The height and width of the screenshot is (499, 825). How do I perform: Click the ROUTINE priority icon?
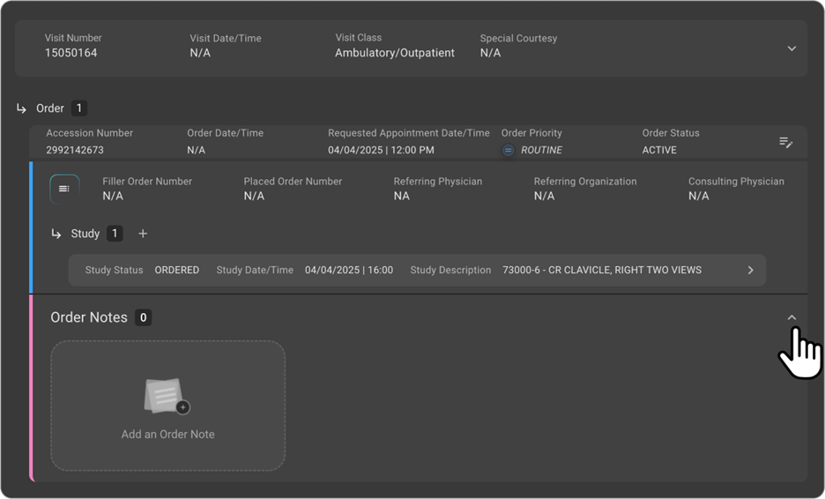point(508,151)
